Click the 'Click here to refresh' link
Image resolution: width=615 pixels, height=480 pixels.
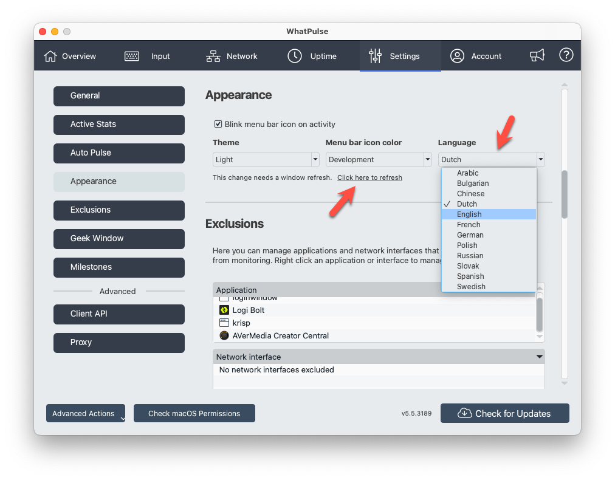pyautogui.click(x=369, y=177)
